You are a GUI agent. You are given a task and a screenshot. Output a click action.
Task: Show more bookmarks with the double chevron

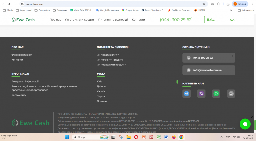[231, 10]
